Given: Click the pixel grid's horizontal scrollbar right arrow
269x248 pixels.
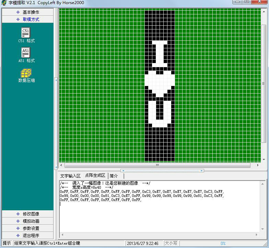Looking at the screenshot, I should [x=258, y=165].
